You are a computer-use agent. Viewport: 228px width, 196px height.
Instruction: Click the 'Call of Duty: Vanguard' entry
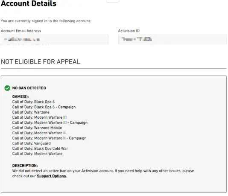pyautogui.click(x=32, y=143)
